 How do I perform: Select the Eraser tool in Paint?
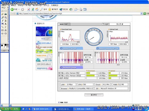coord(2,14)
